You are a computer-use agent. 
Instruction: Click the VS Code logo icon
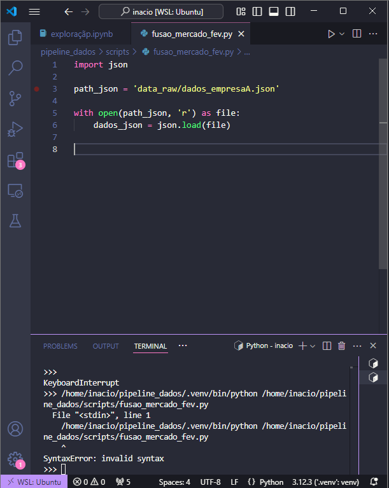click(x=11, y=12)
